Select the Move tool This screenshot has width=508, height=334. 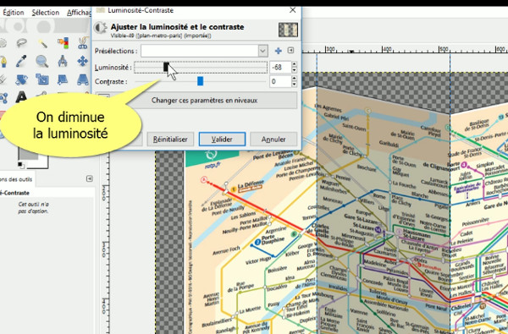pyautogui.click(x=83, y=61)
